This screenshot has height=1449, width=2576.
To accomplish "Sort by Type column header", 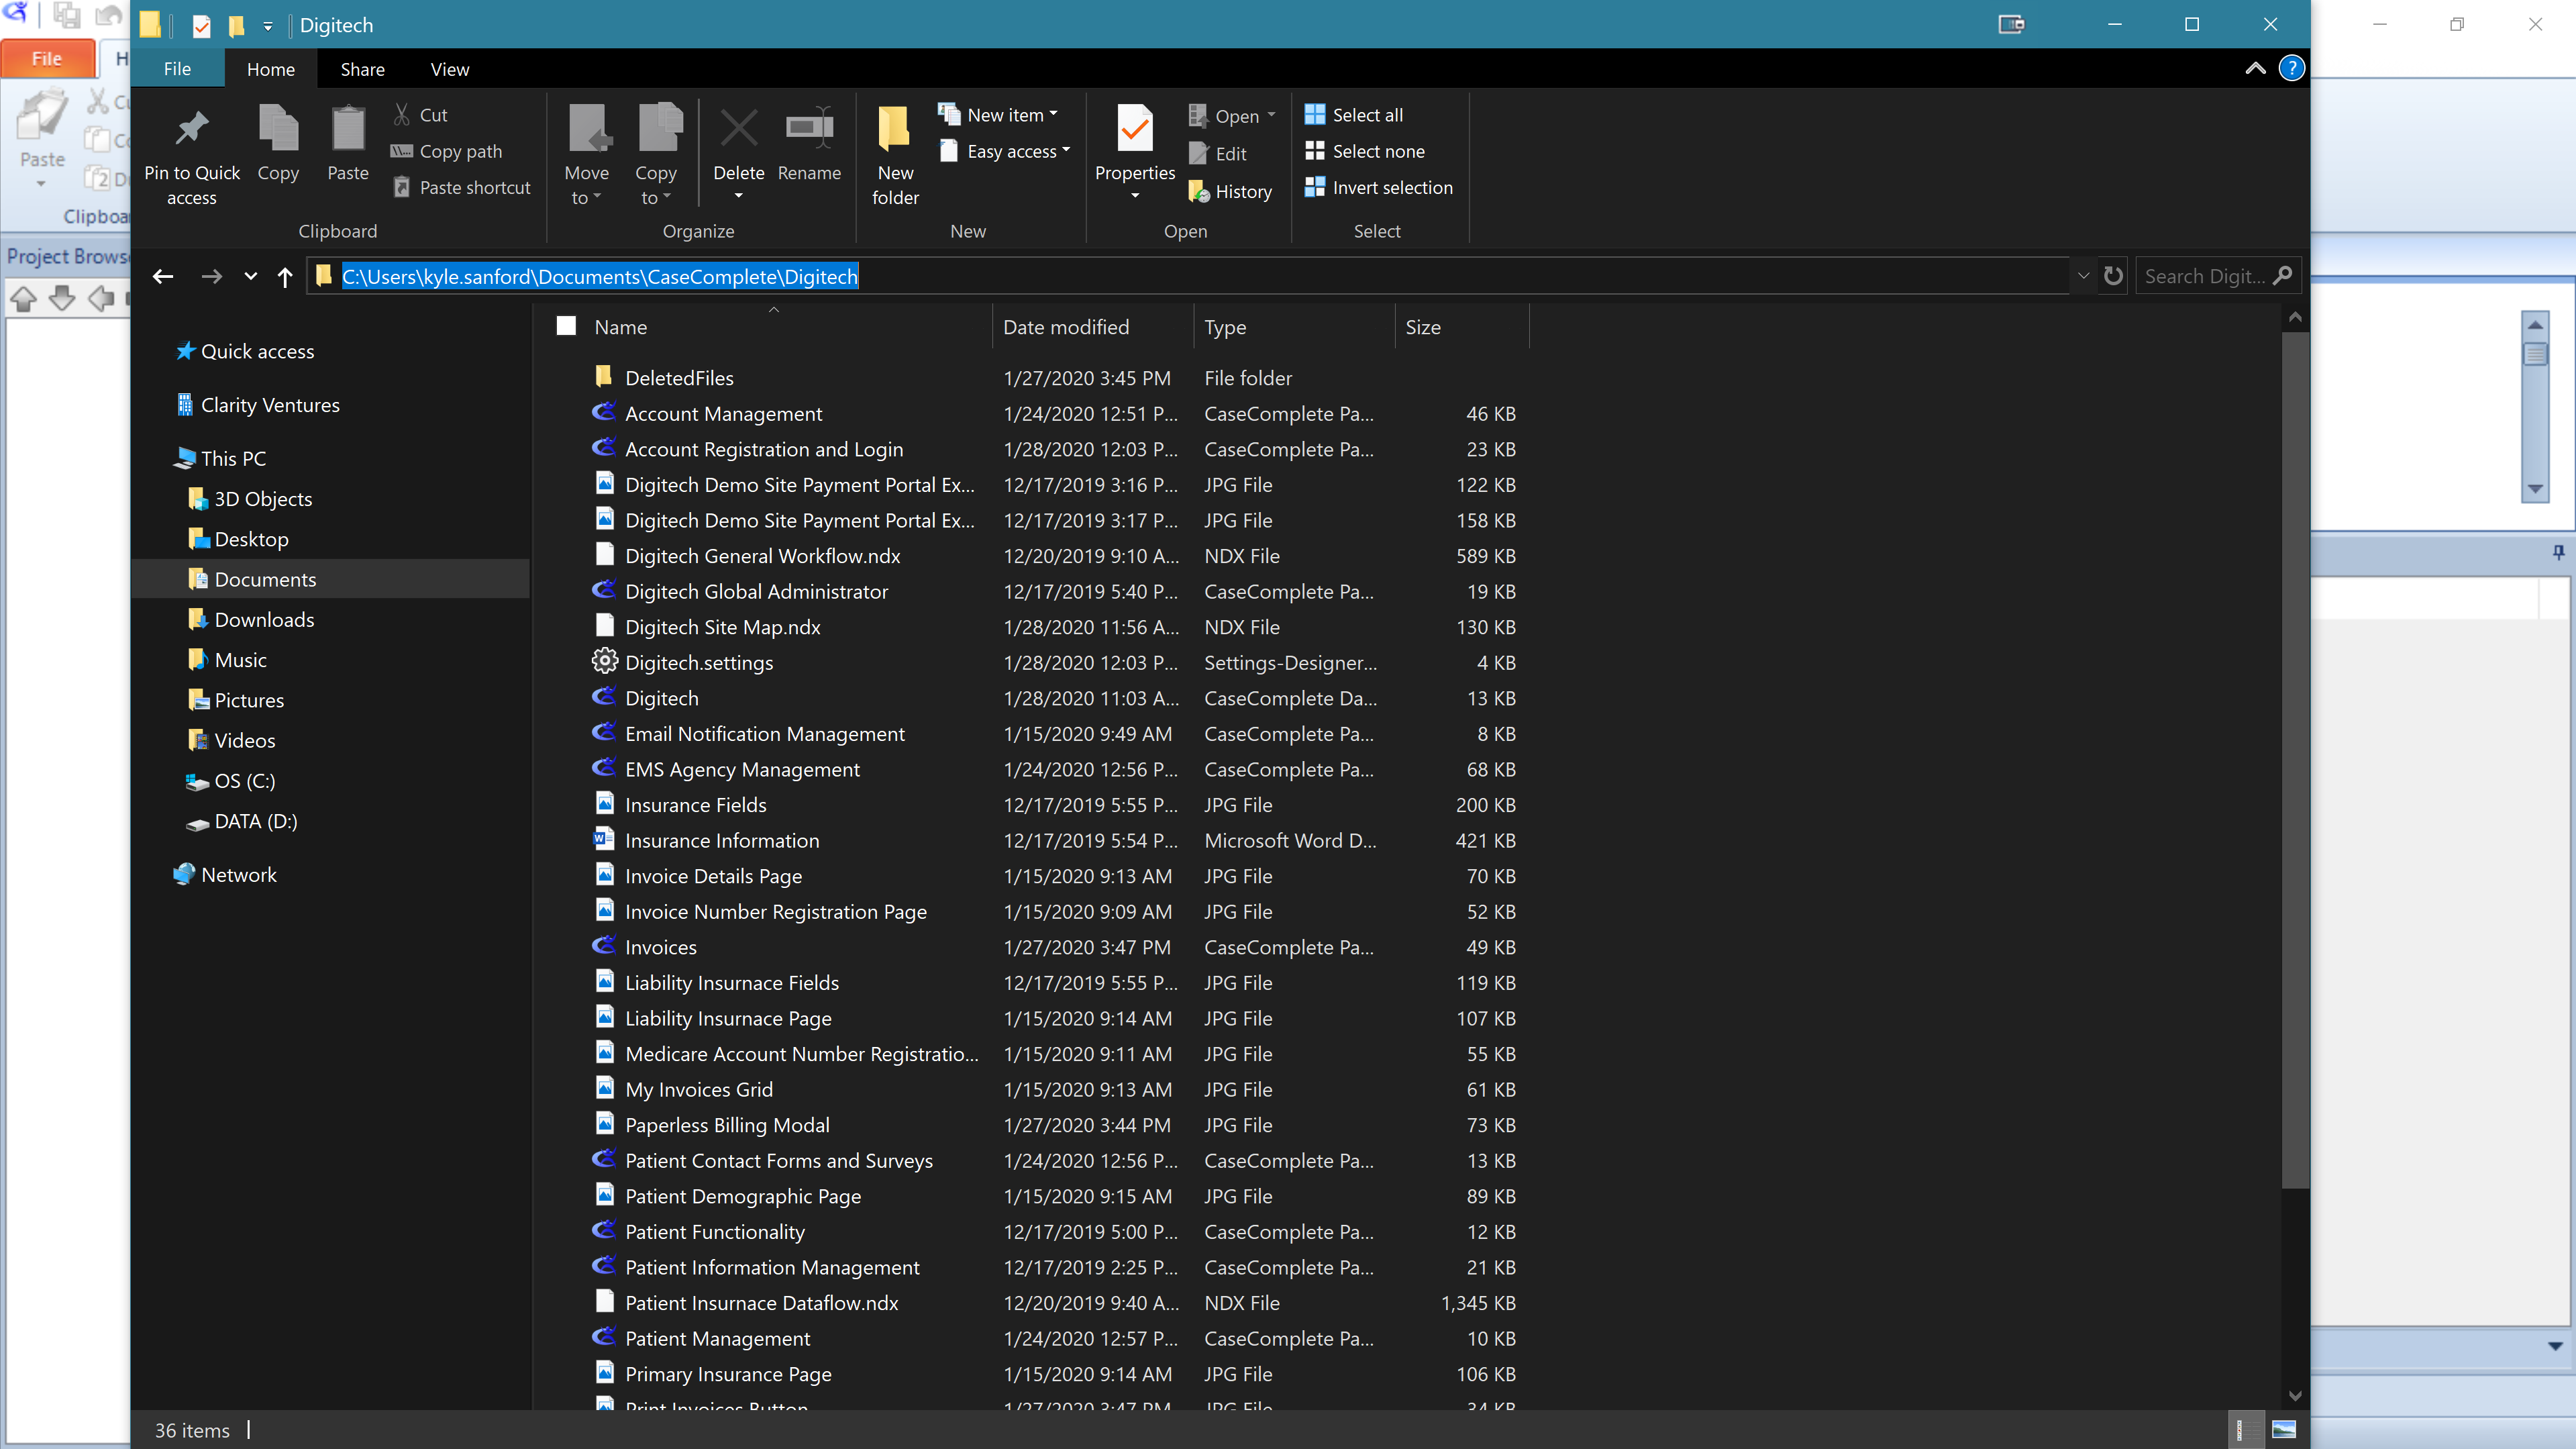I will [x=1294, y=327].
